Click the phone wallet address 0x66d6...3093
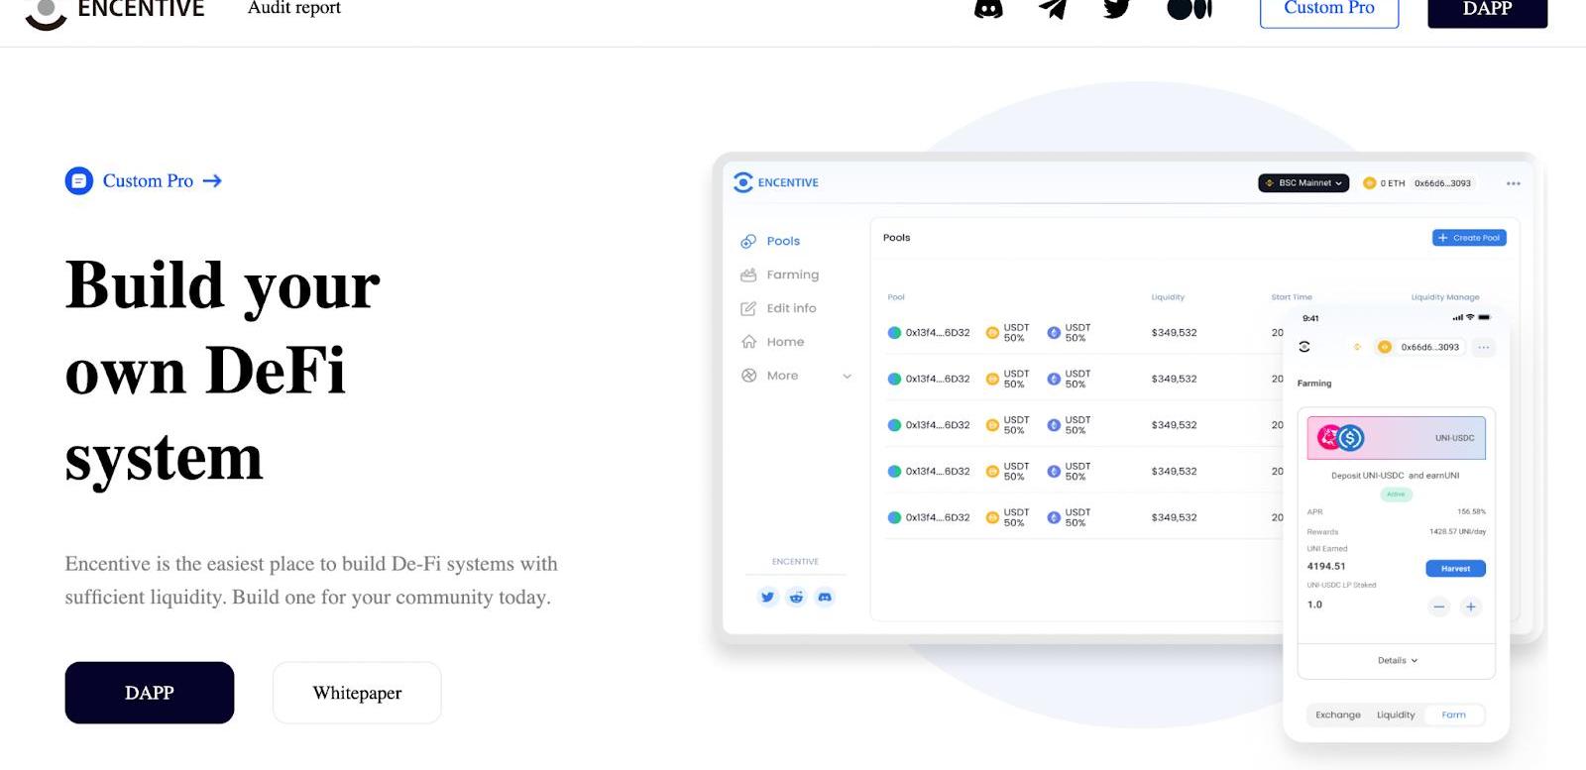Viewport: 1586px width, 770px height. pos(1429,347)
